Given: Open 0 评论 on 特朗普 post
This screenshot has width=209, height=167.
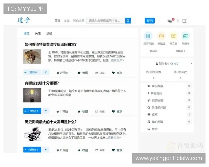Looking at the screenshot, I should (62, 73).
